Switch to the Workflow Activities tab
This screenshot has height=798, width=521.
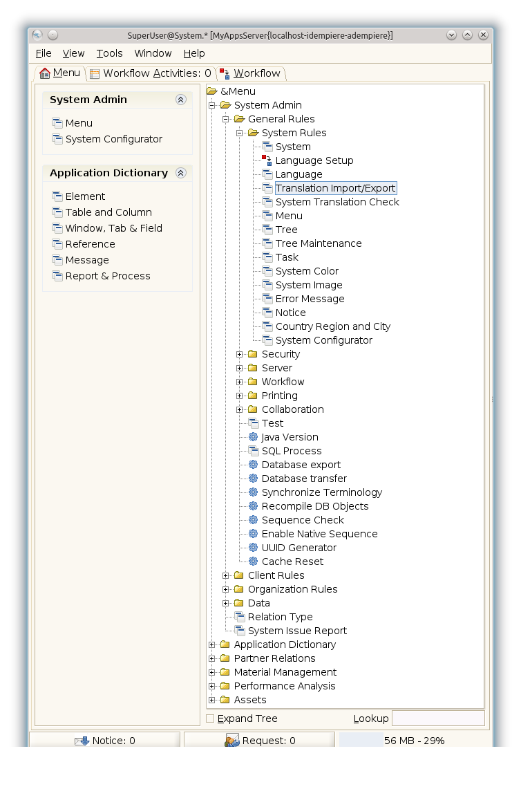151,73
